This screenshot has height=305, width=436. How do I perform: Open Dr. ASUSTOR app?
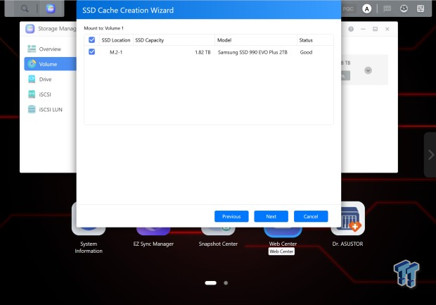pyautogui.click(x=347, y=220)
